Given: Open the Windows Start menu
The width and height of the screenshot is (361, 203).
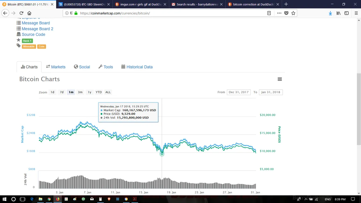Looking at the screenshot, I should point(5,199).
